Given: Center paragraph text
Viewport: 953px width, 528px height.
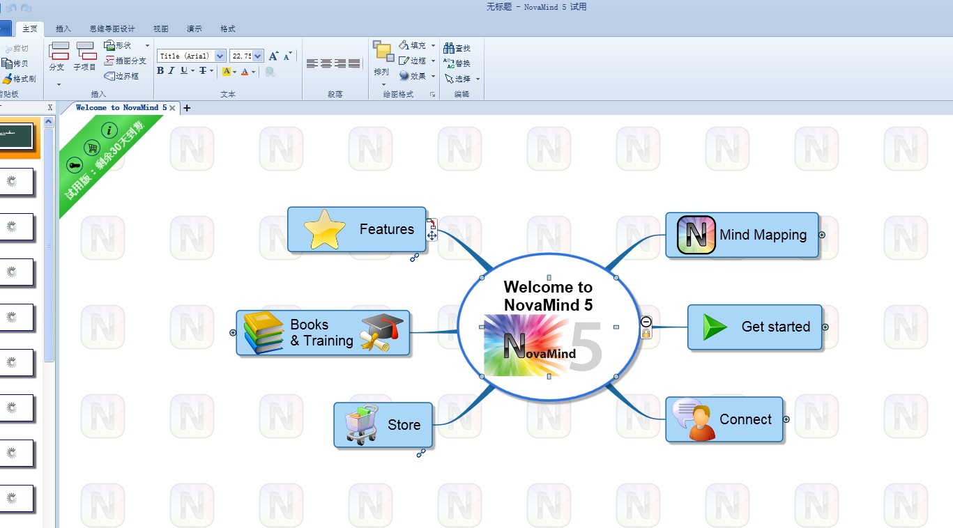Looking at the screenshot, I should coord(326,63).
